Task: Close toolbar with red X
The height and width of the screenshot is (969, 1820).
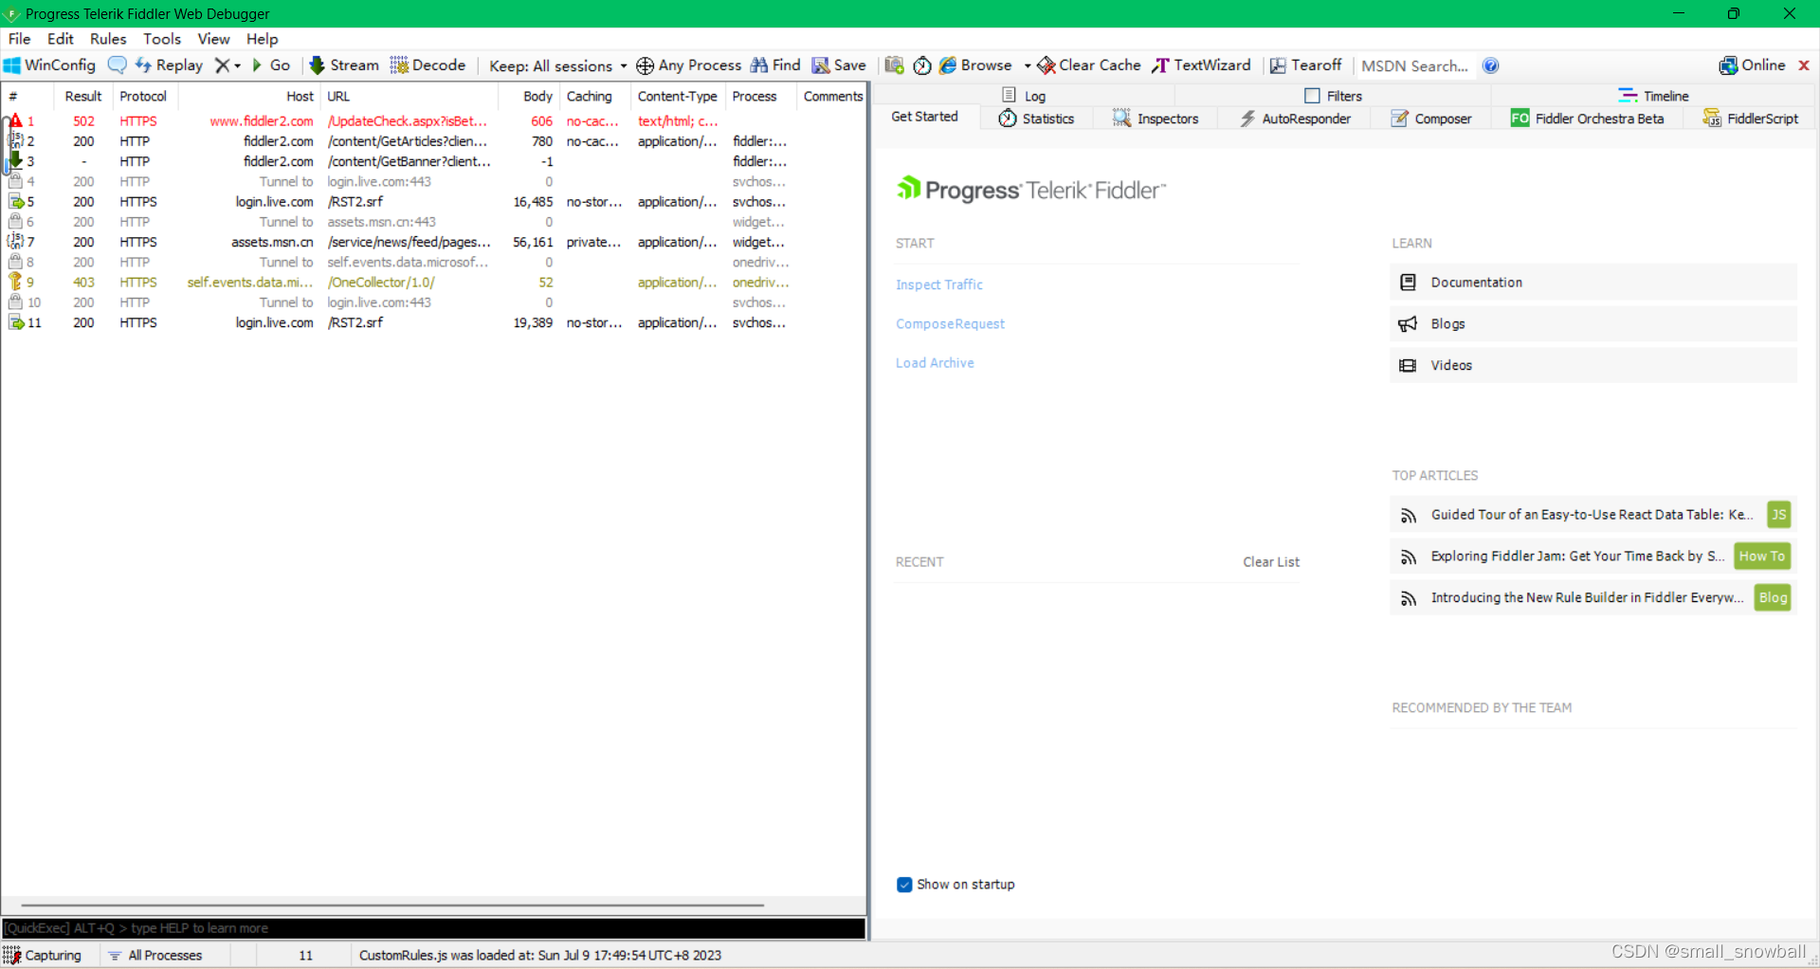Action: [1804, 65]
